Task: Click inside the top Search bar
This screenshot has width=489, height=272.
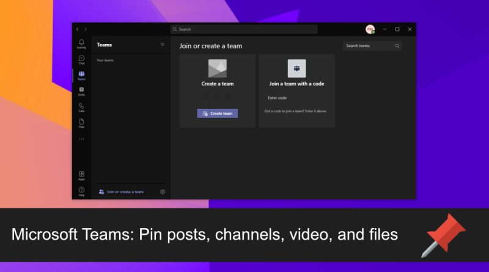Action: click(x=244, y=29)
